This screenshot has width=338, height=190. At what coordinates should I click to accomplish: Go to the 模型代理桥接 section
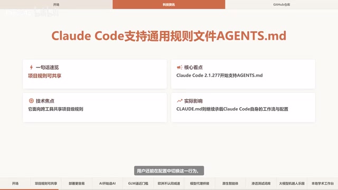200,184
